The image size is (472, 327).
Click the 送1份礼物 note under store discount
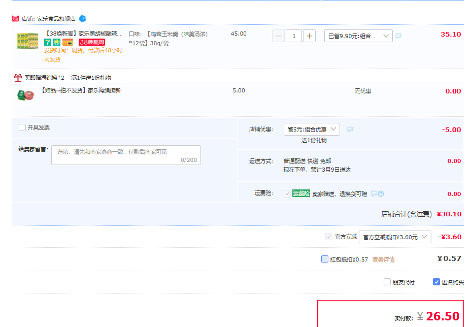pyautogui.click(x=314, y=140)
